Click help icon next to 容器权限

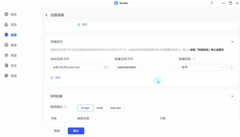[x=194, y=59]
